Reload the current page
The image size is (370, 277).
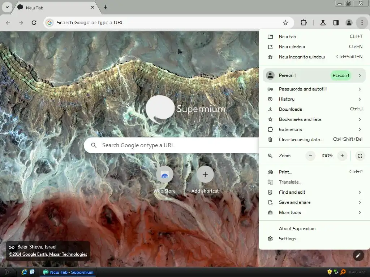[34, 23]
